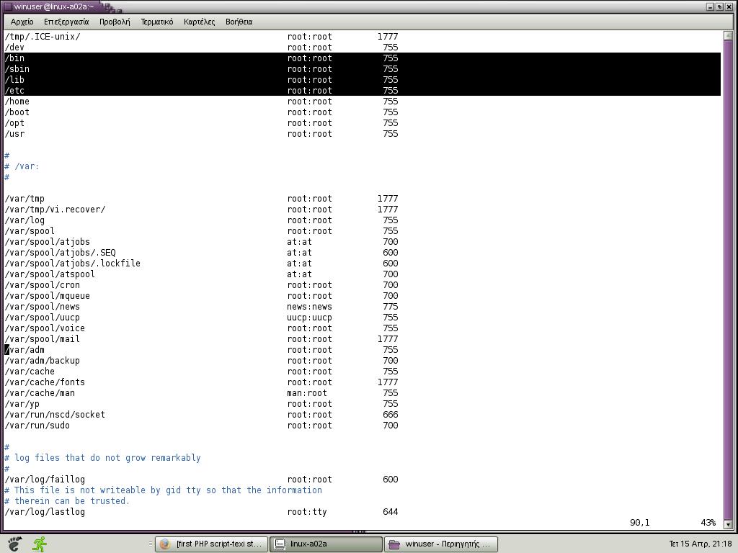This screenshot has width=738, height=553.
Task: Click the news:news owner text
Action: 309,307
